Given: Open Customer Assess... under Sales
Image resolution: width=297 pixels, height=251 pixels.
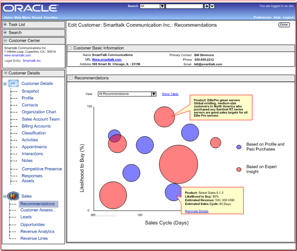Looking at the screenshot, I should pyautogui.click(x=38, y=210).
